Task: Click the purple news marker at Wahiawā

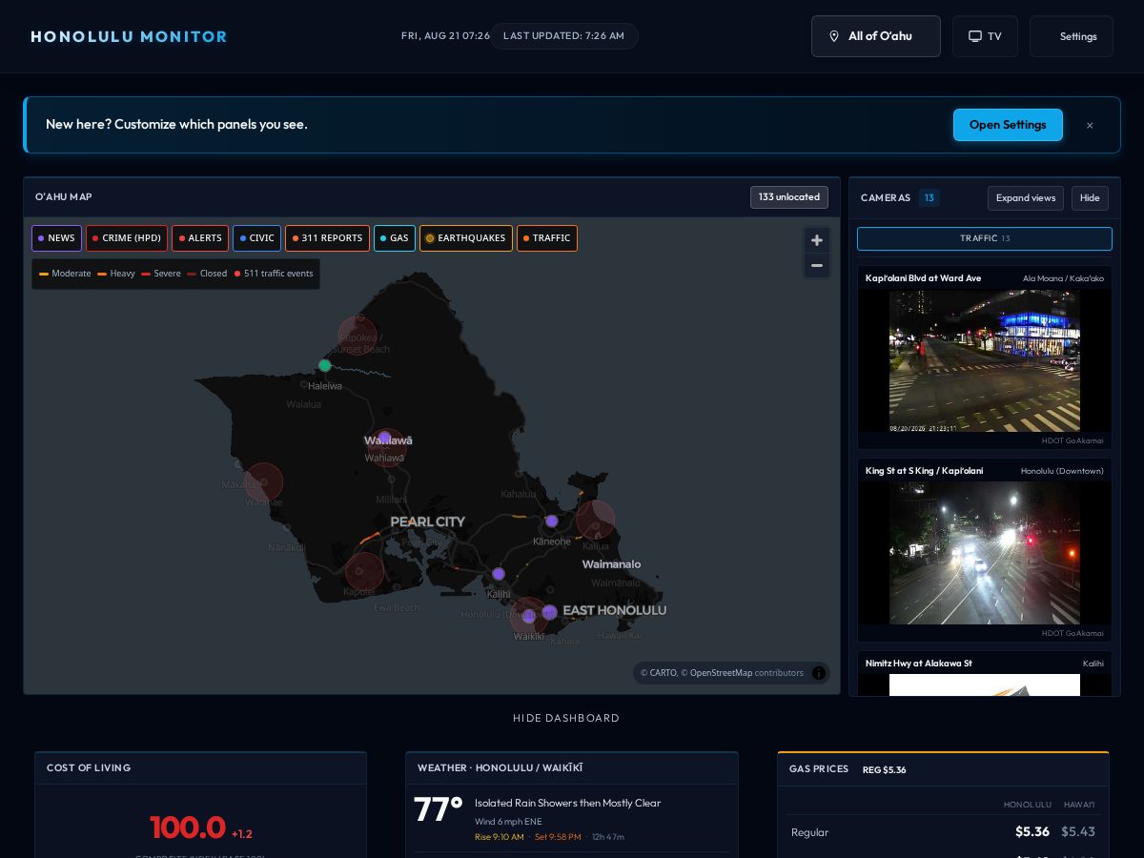Action: [x=384, y=438]
